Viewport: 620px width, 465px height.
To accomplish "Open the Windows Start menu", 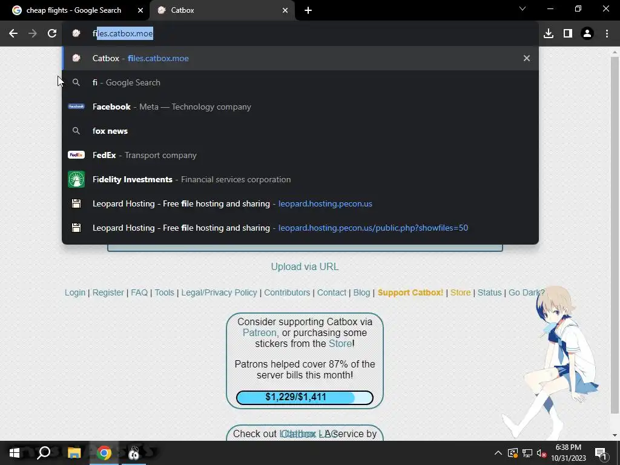I will coord(15,453).
